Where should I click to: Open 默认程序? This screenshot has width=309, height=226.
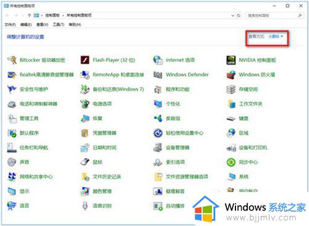pos(23,133)
